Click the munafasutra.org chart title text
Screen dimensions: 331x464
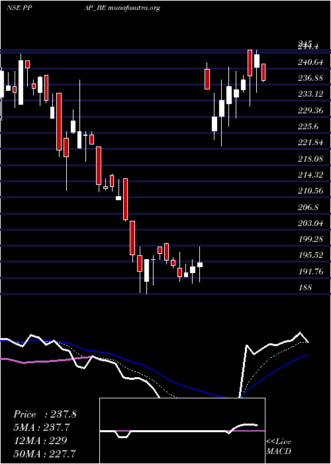[x=134, y=8]
